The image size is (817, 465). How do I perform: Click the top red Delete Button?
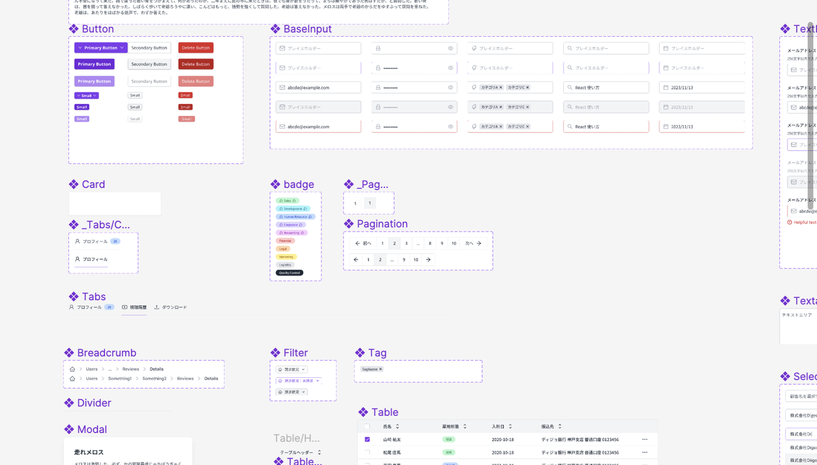(196, 48)
